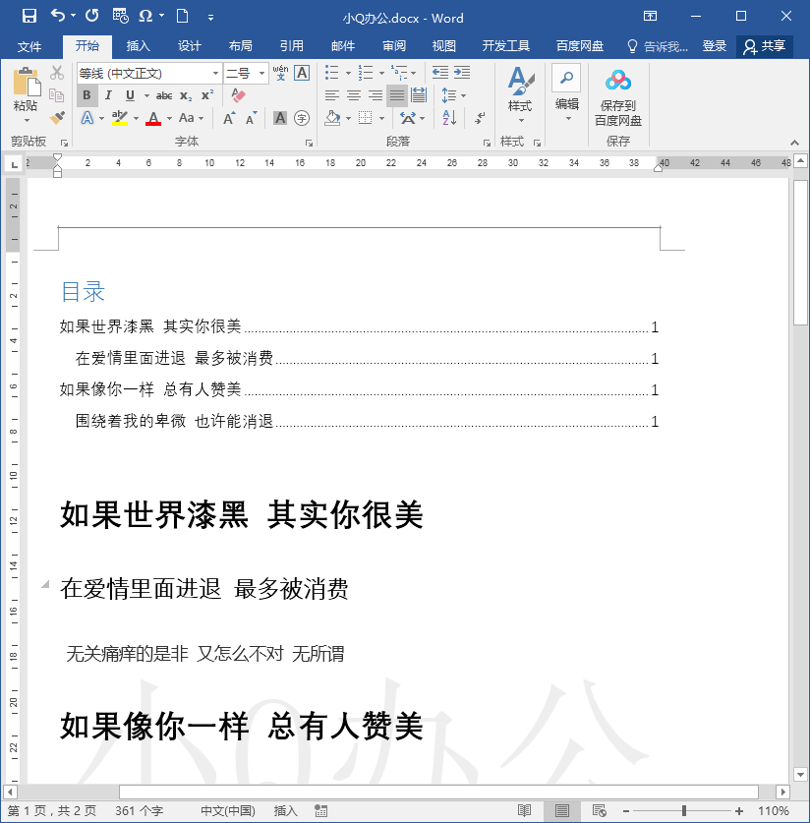Sort text with A-Z icon
Viewport: 810px width, 823px height.
[x=449, y=118]
